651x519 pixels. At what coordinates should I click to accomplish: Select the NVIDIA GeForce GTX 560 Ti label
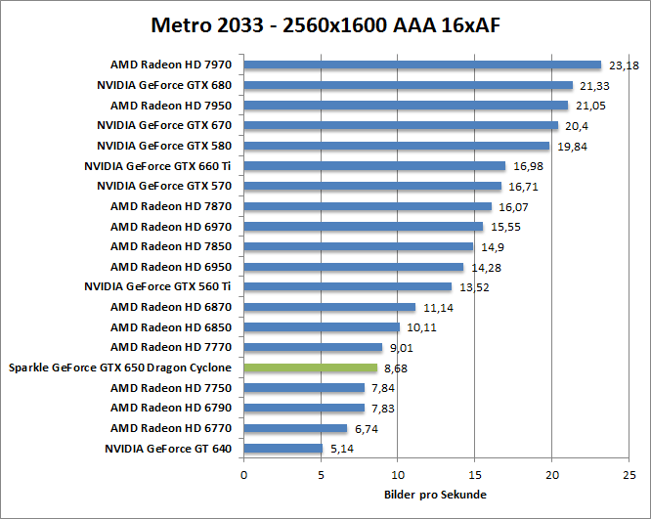pos(157,286)
